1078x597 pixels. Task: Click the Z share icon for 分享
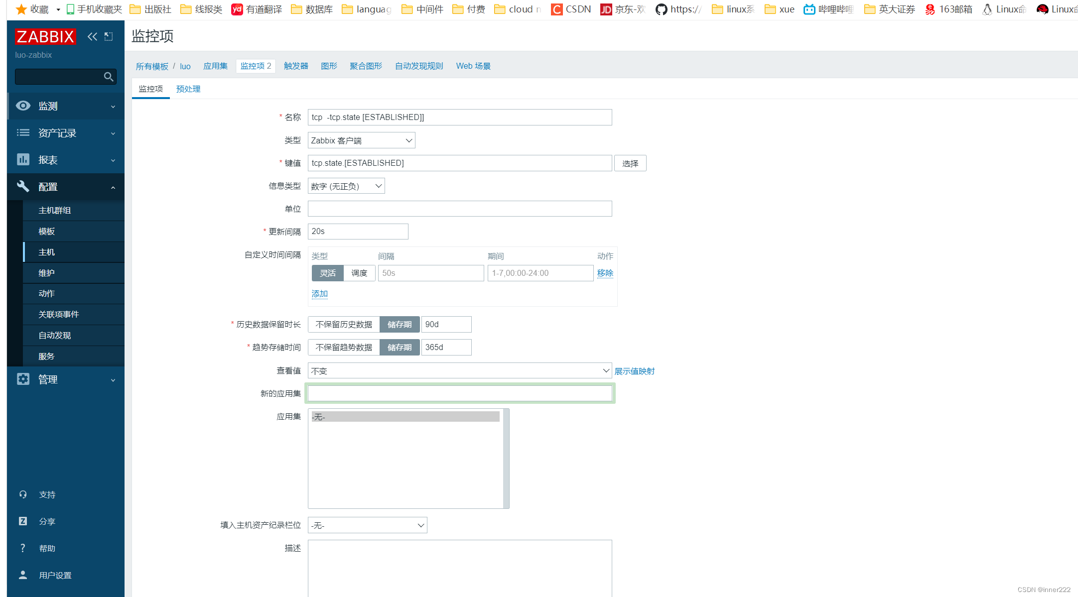(23, 521)
